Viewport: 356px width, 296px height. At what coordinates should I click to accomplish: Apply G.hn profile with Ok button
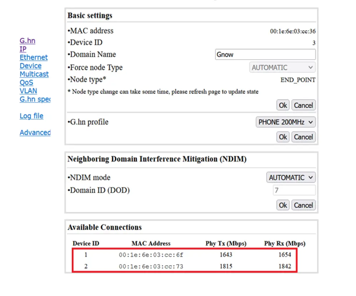tap(283, 137)
